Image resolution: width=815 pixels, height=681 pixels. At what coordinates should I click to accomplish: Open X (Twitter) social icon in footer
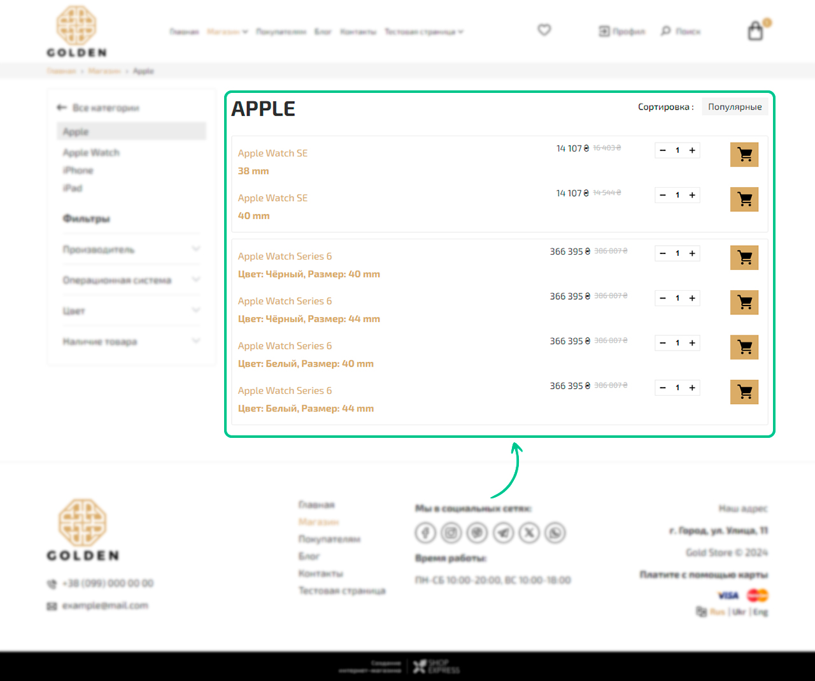[529, 533]
